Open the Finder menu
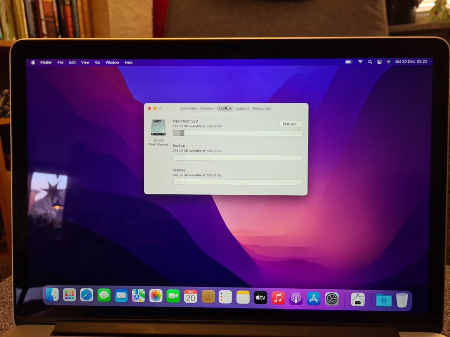 click(46, 62)
